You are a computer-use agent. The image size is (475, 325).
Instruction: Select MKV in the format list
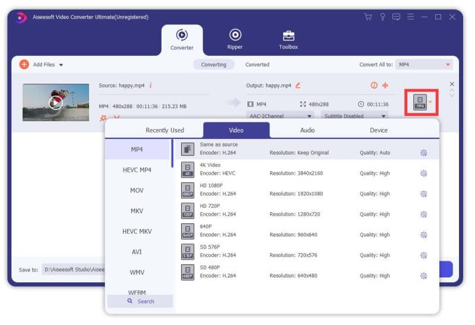137,211
